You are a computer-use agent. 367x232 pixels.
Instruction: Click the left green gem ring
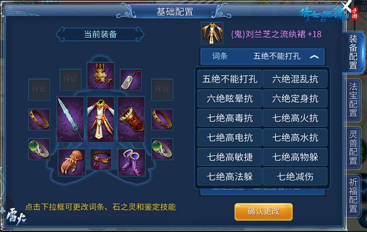click(x=39, y=149)
